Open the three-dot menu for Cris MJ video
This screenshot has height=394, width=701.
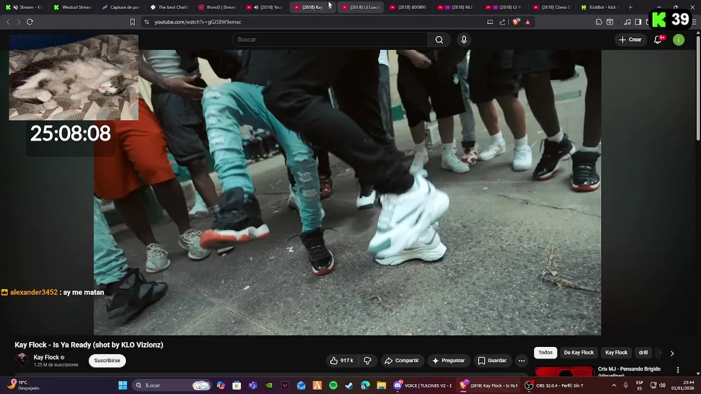pyautogui.click(x=678, y=370)
